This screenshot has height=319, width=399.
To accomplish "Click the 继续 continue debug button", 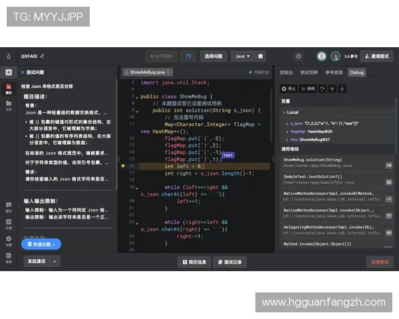I will tap(308, 89).
